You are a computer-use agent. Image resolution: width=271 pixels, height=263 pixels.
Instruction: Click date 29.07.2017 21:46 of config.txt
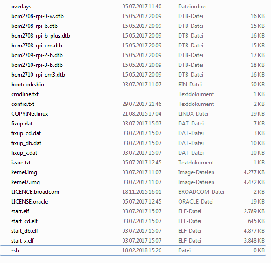[x=142, y=104]
